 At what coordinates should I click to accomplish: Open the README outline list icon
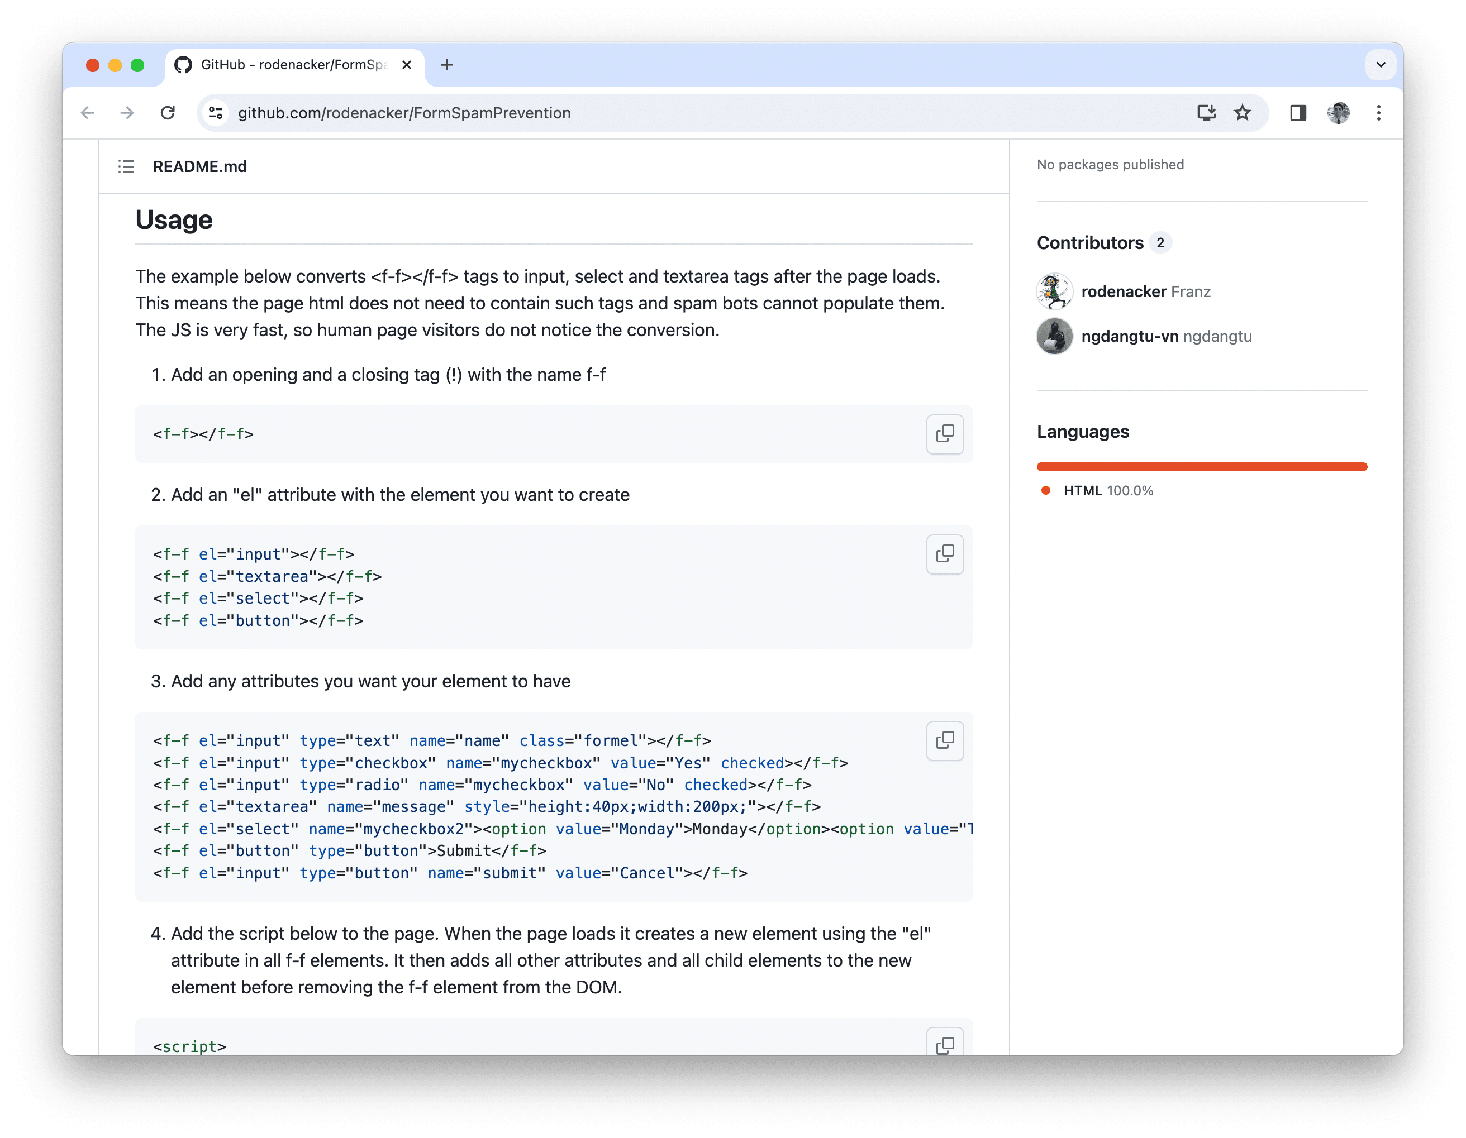[126, 166]
